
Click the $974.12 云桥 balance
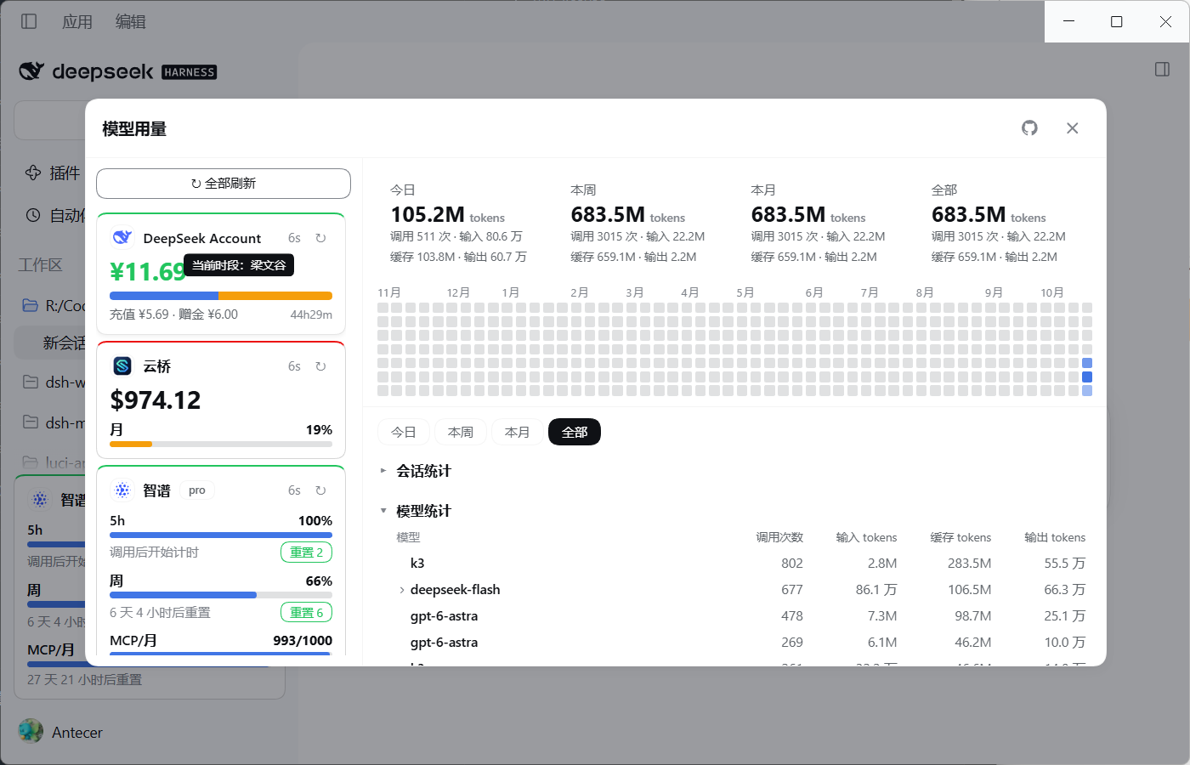[156, 400]
